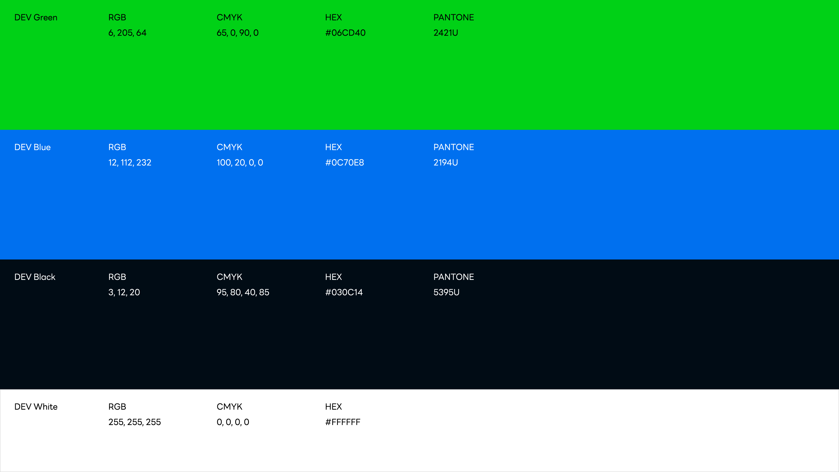
Task: Click the RGB heading in green band
Action: coord(117,18)
